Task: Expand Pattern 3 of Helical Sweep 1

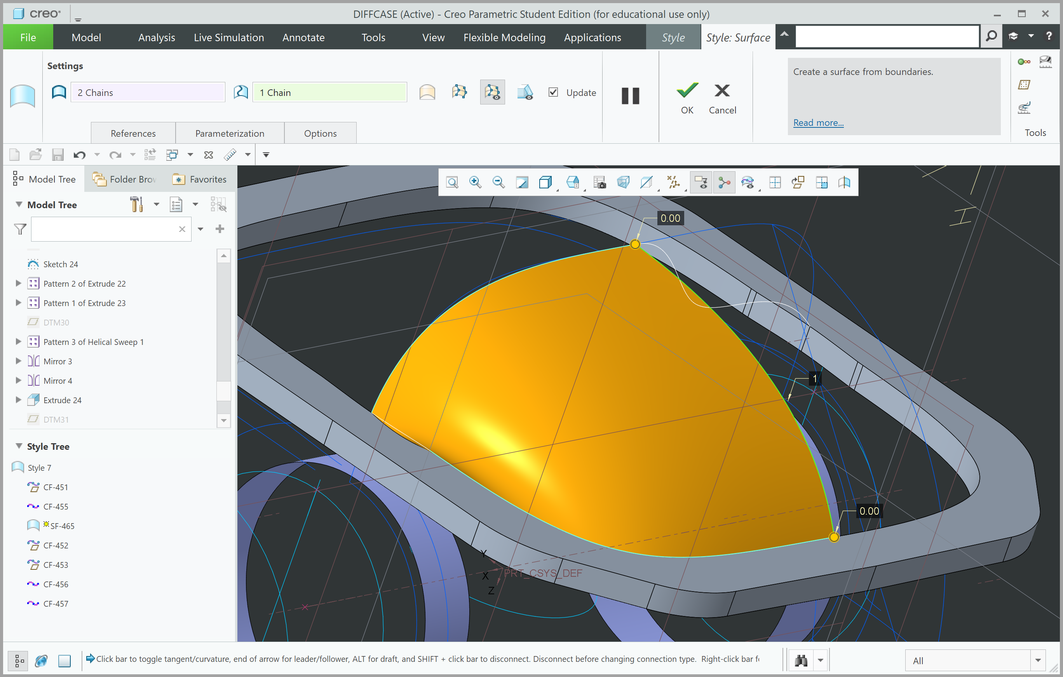Action: click(x=18, y=341)
